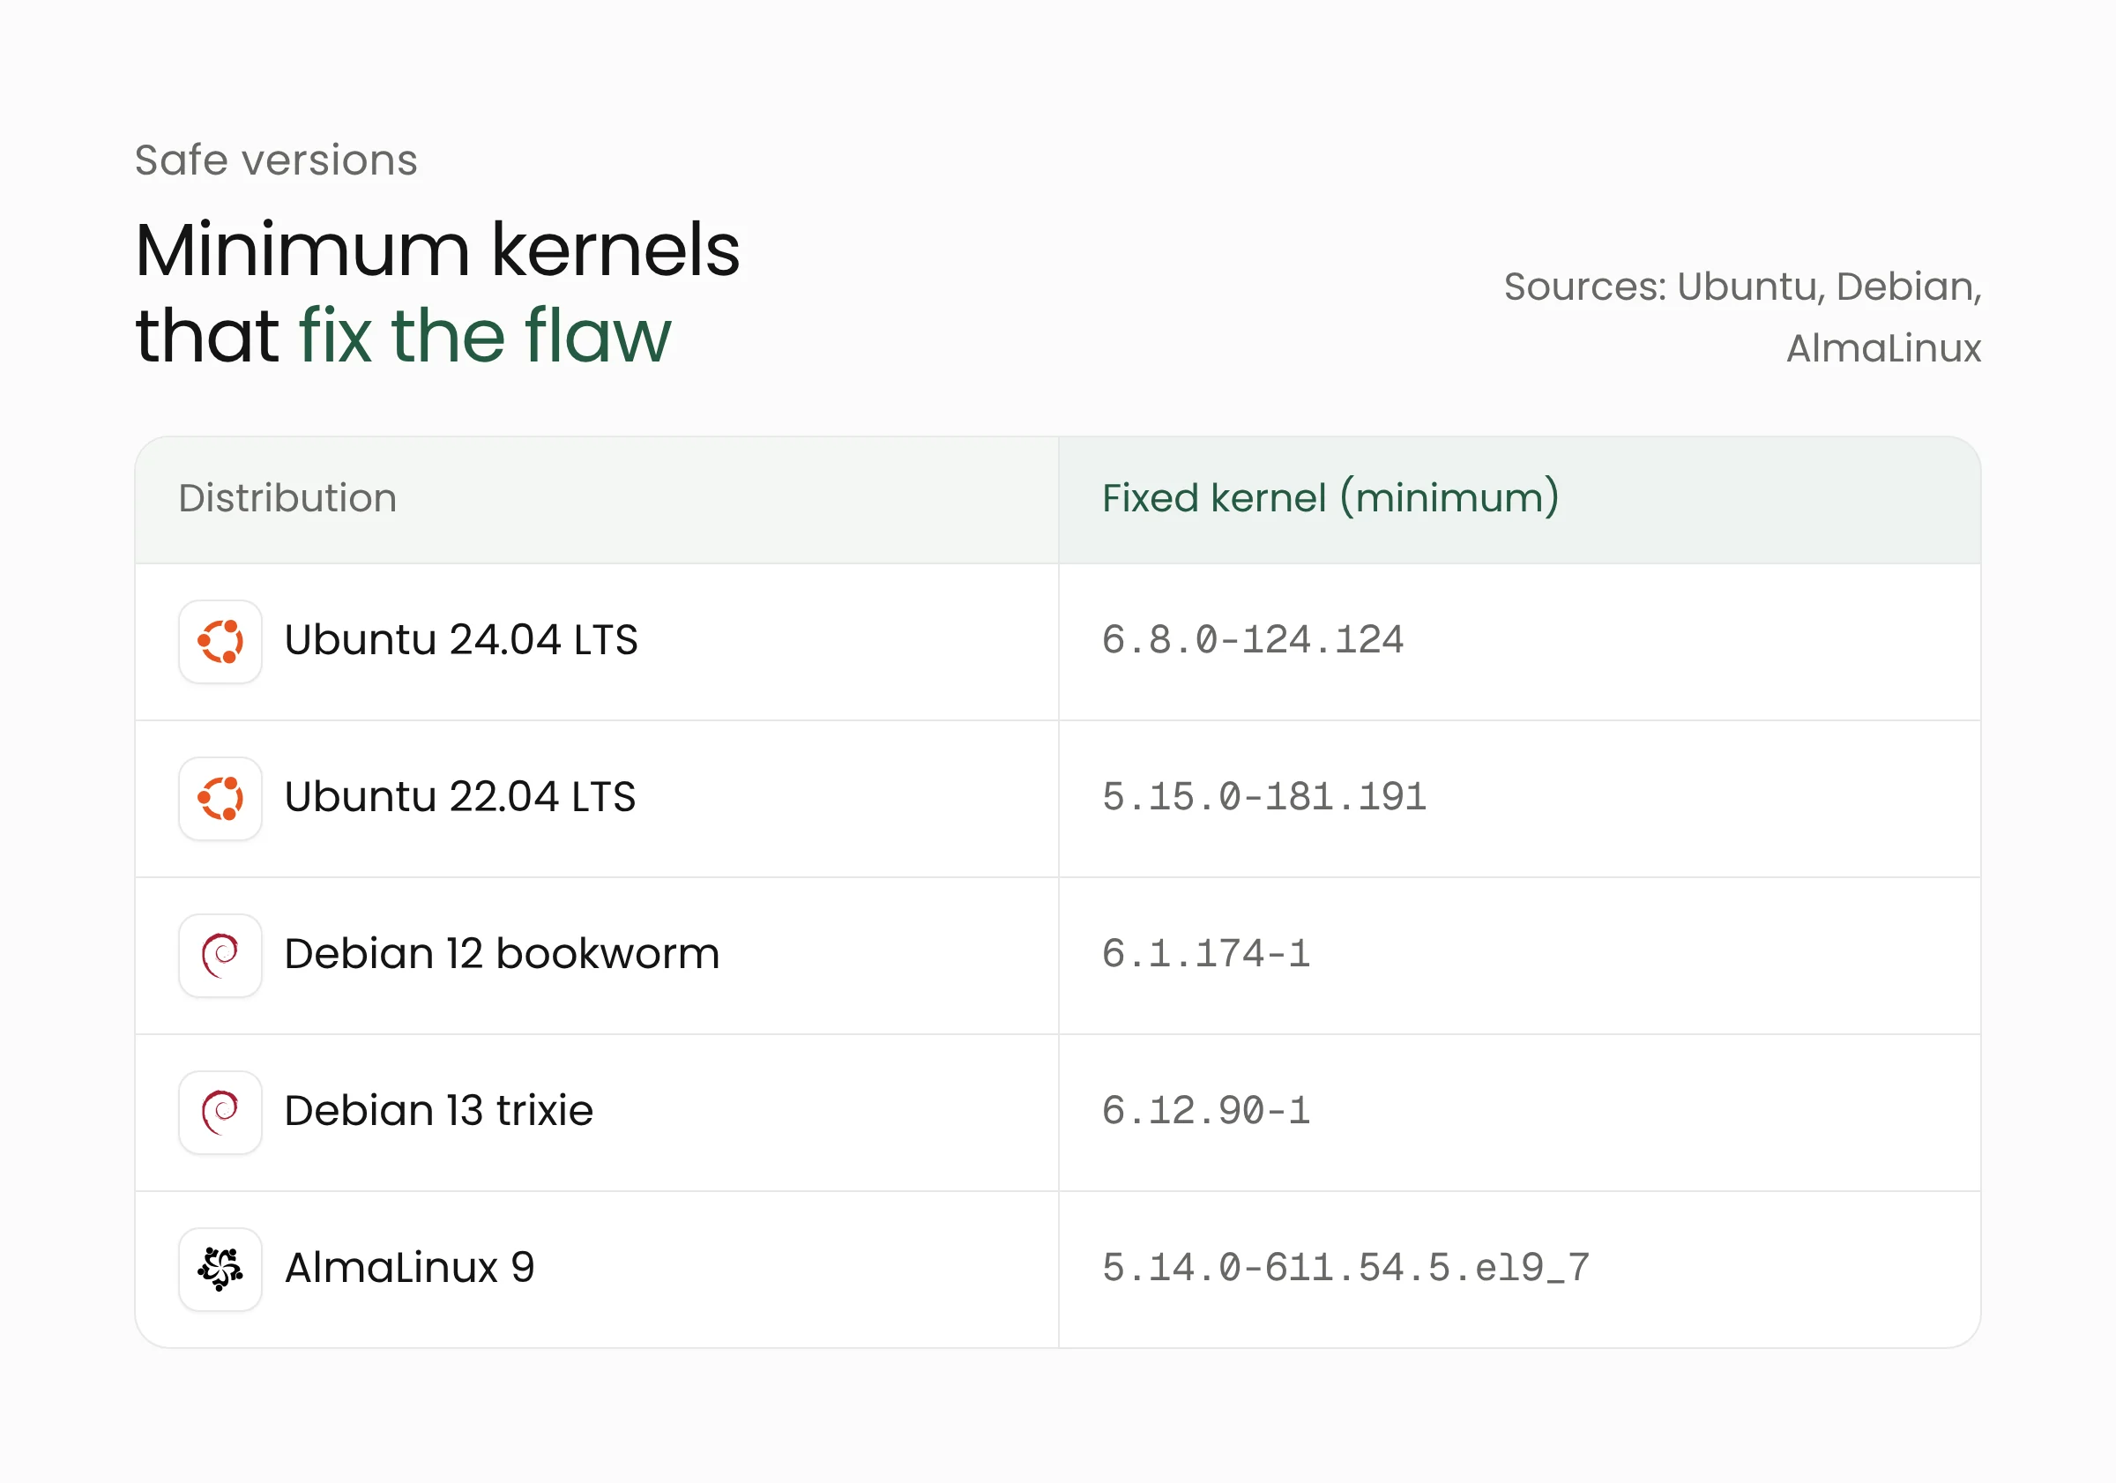Viewport: 2116px width, 1483px height.
Task: Click kernel version 6.12.90-1
Action: [1206, 1110]
